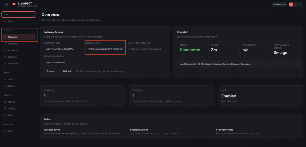This screenshot has width=306, height=147.
Task: Focus the Password (not stored) field
Action: pos(146,49)
